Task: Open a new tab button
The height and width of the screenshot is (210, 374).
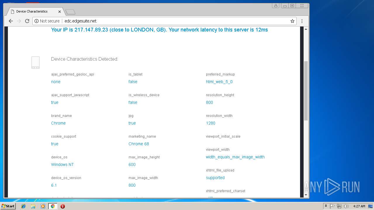Action: click(70, 12)
